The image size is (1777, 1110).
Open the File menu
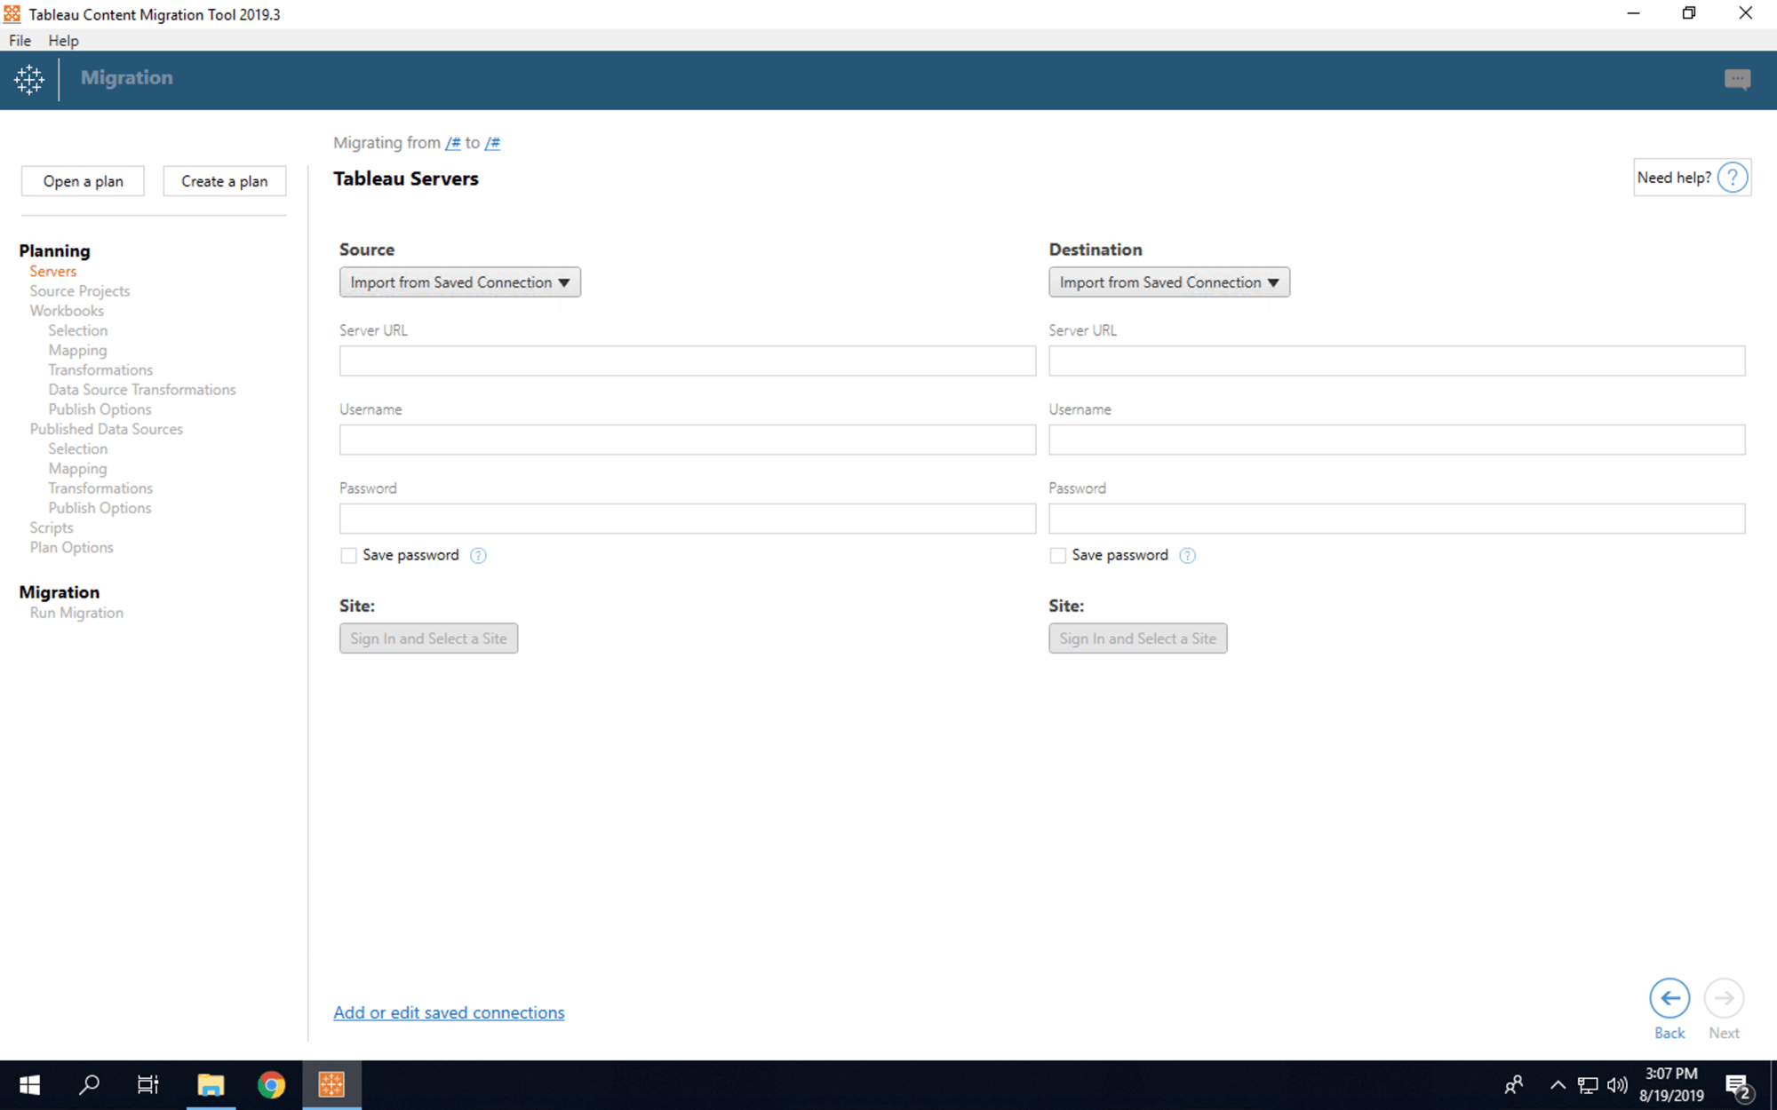point(20,41)
